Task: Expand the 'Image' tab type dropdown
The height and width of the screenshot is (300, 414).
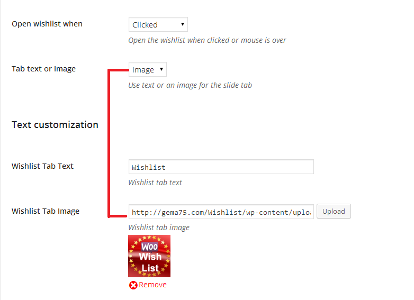Action: point(147,69)
